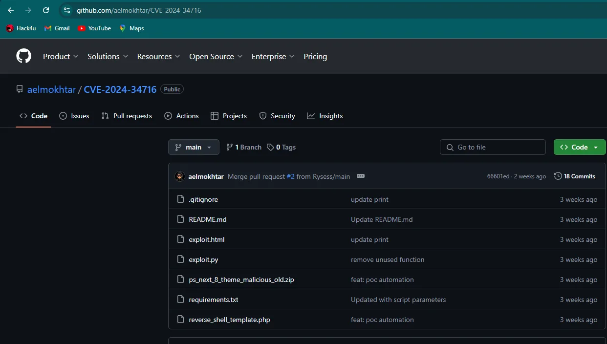Click the aelmokhtar avatar in the commit row
Viewport: 607px width, 344px height.
[180, 176]
